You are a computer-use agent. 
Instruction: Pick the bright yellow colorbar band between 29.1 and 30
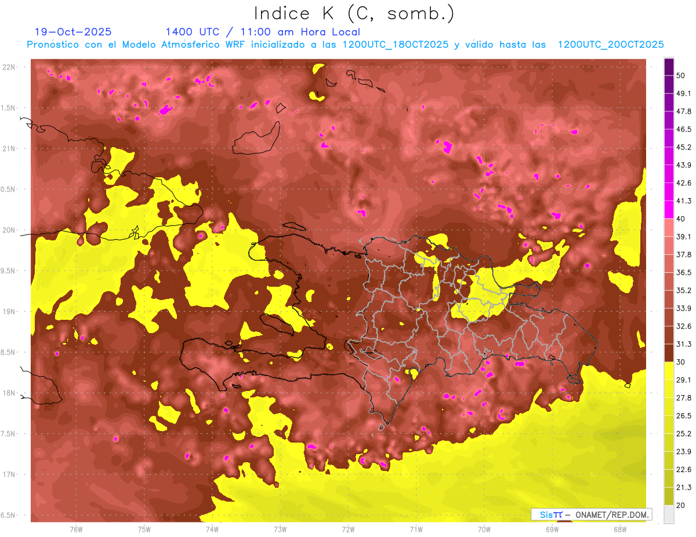click(669, 371)
